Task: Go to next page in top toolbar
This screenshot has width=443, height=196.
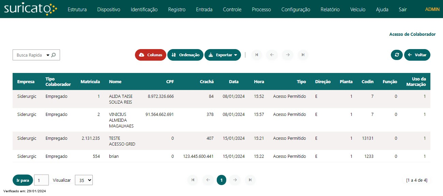Action: pyautogui.click(x=288, y=55)
